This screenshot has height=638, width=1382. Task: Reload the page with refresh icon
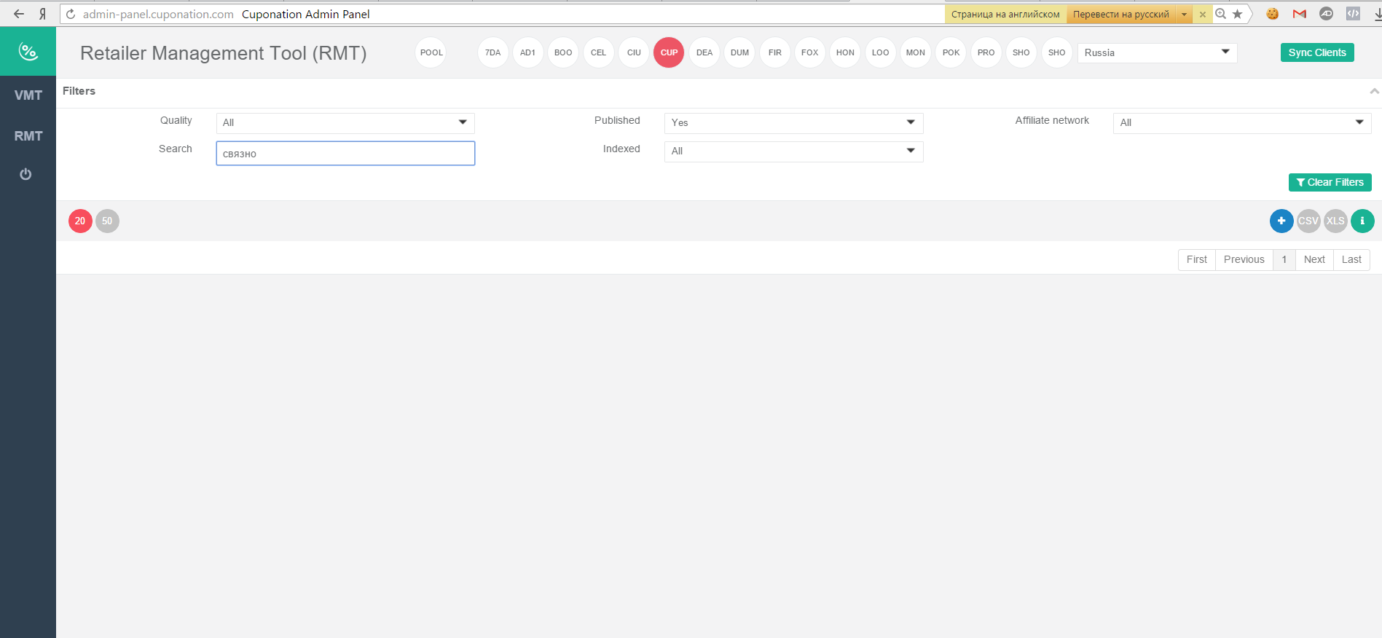(71, 14)
